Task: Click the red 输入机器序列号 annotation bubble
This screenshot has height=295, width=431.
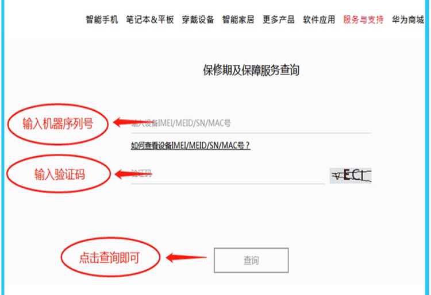Action: tap(57, 124)
